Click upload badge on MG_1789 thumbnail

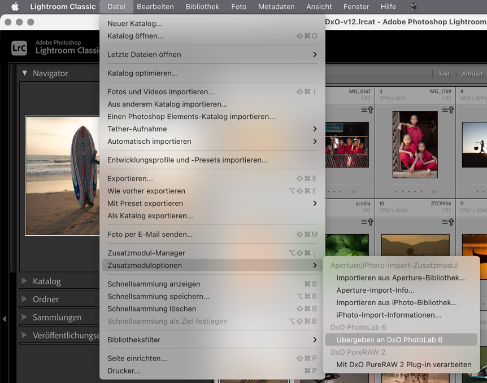448,110
